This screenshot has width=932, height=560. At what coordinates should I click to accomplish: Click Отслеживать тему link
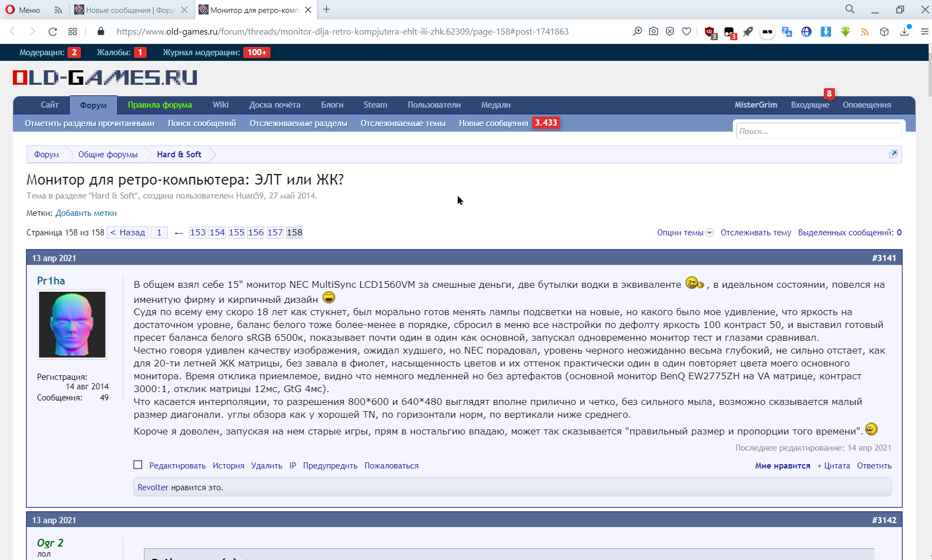(x=756, y=233)
